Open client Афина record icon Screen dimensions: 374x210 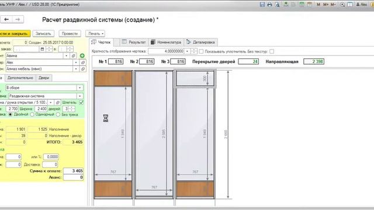[73, 56]
